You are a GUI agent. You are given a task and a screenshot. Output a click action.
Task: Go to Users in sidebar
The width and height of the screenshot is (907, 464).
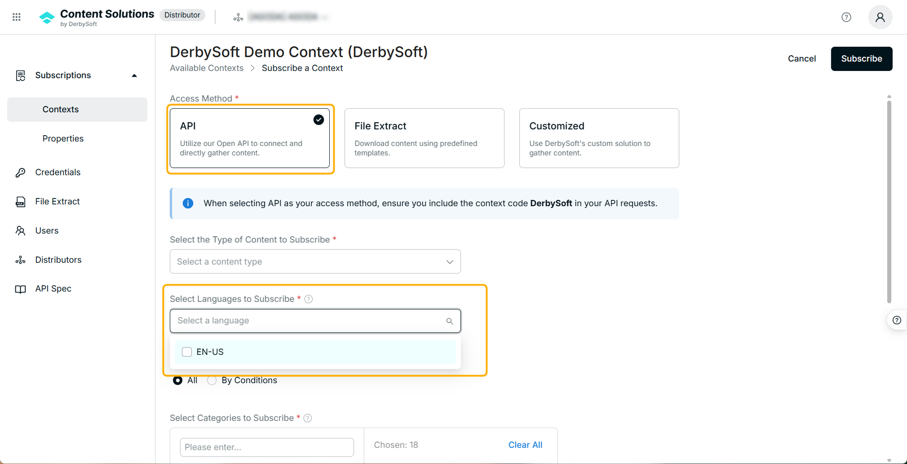coord(47,231)
